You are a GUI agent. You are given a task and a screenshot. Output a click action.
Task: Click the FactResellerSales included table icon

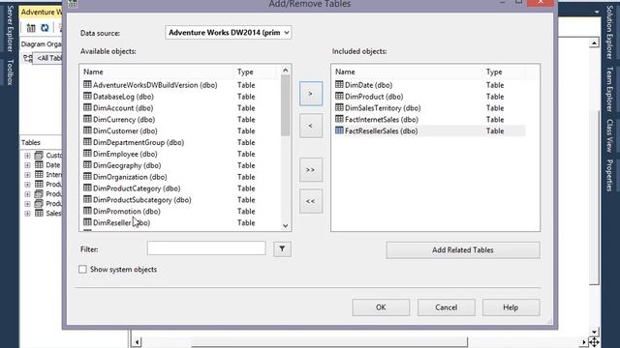339,130
